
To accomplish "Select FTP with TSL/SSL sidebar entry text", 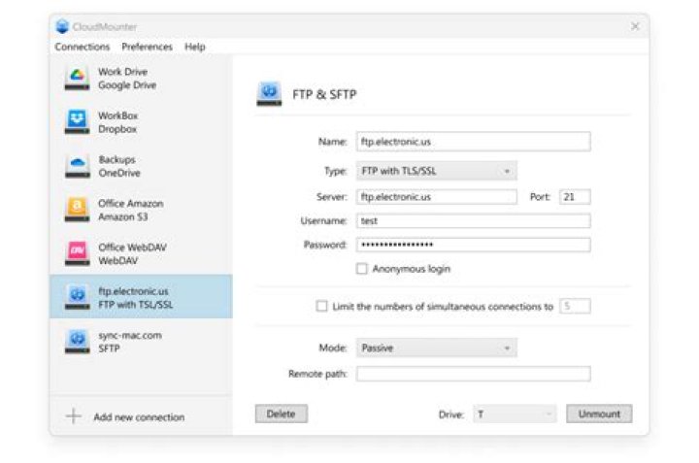I will (x=136, y=305).
